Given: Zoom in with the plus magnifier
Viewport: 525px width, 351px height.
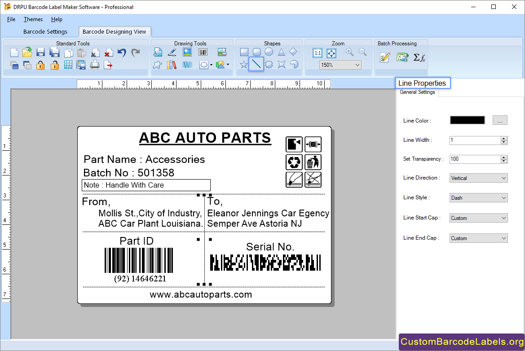Looking at the screenshot, I should 349,52.
